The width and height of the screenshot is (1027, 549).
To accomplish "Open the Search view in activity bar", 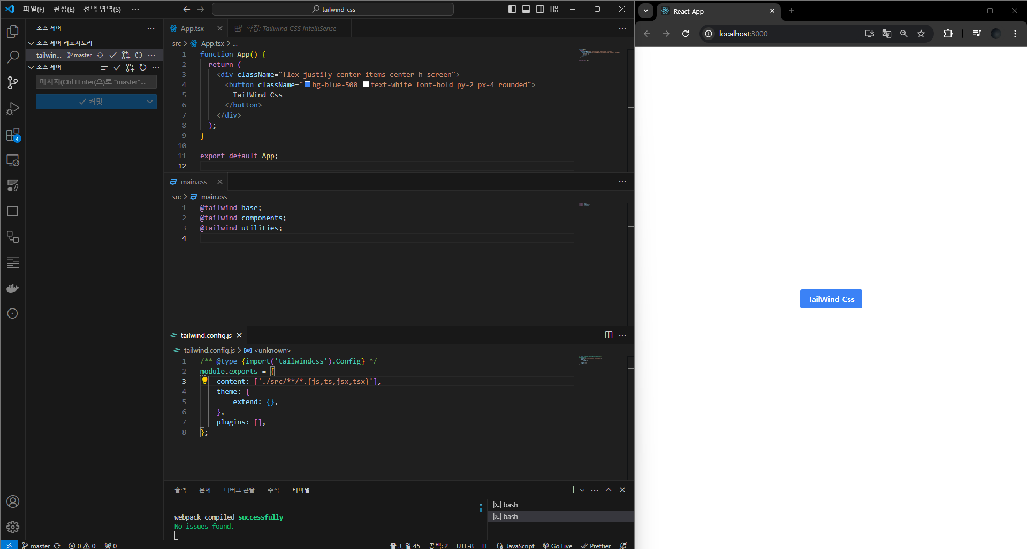I will click(13, 57).
